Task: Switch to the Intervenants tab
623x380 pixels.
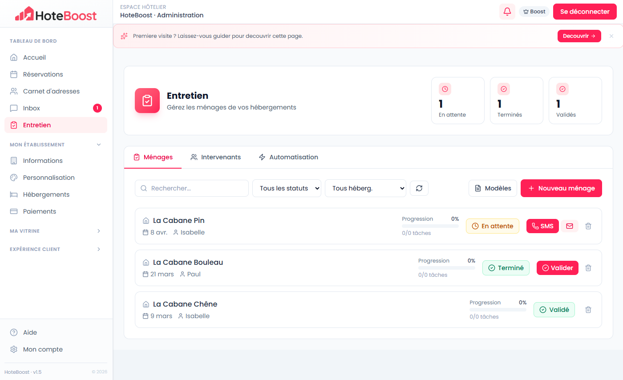Action: [x=216, y=157]
